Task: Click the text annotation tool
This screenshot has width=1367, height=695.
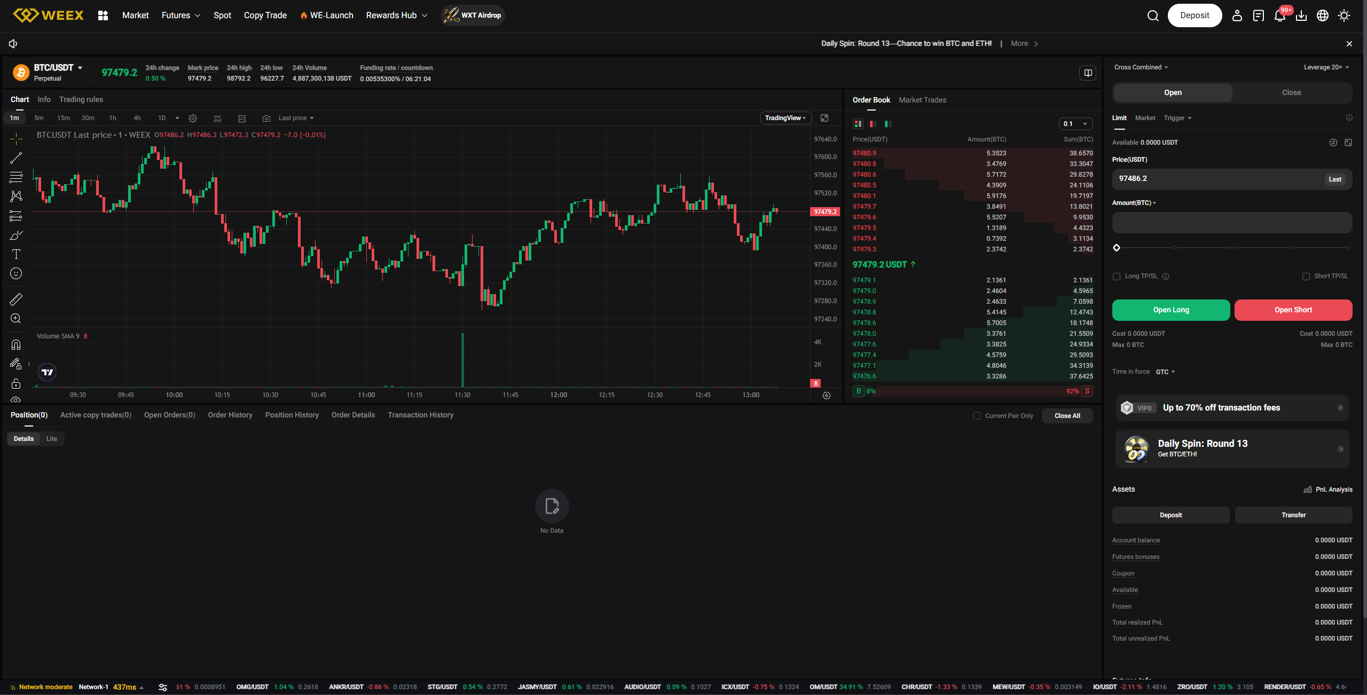Action: [x=16, y=254]
